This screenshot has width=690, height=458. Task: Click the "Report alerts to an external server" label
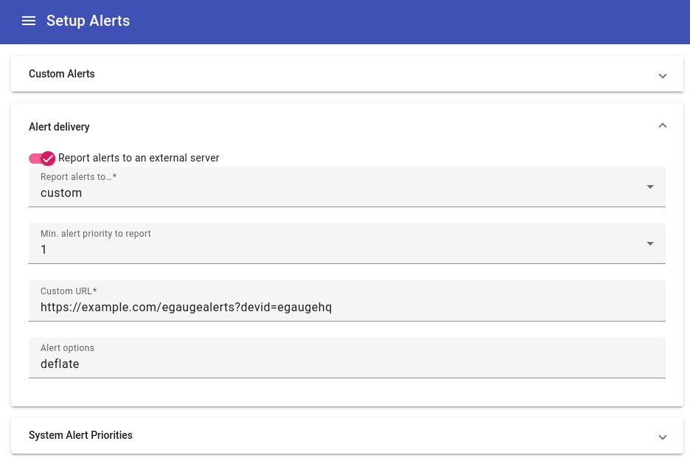coord(139,158)
